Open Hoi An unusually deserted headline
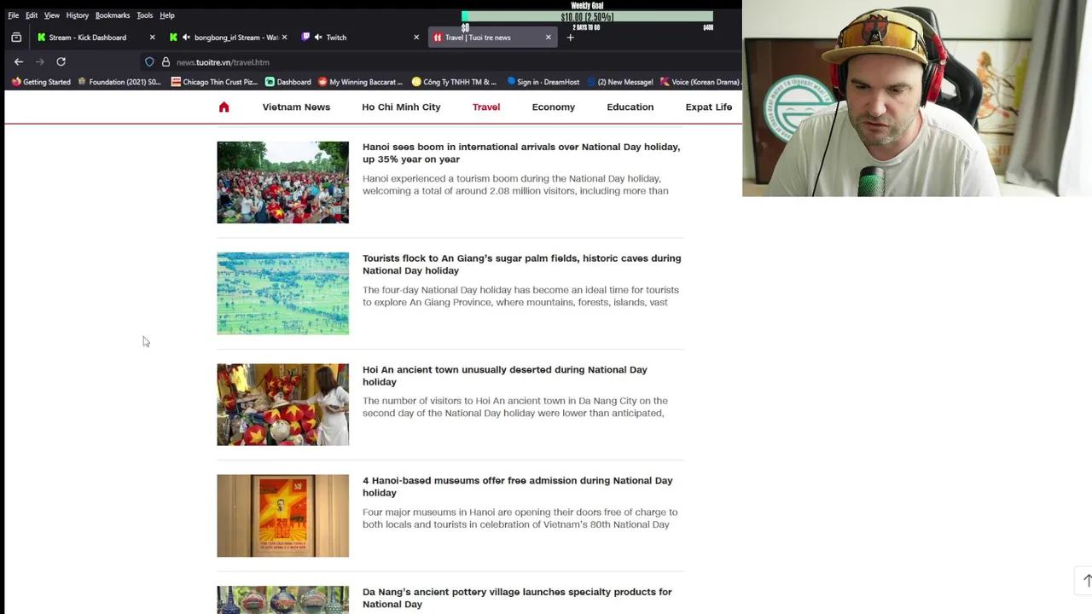1092x614 pixels. (x=505, y=375)
